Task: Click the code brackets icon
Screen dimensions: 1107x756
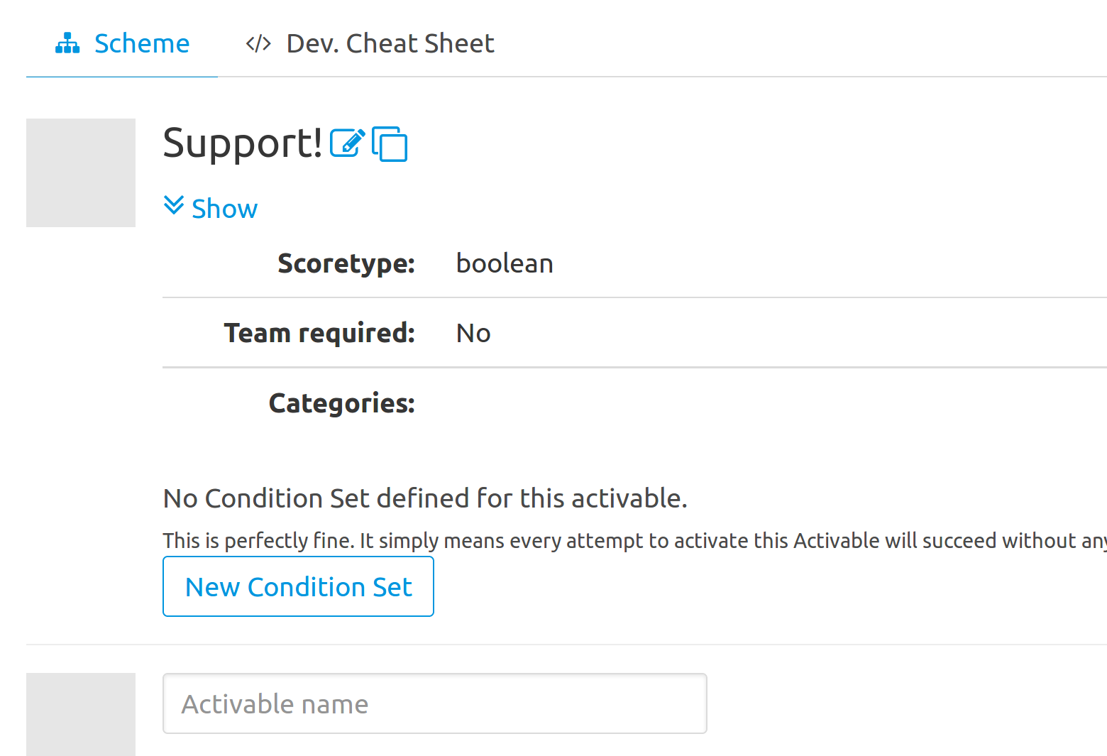Action: point(258,44)
